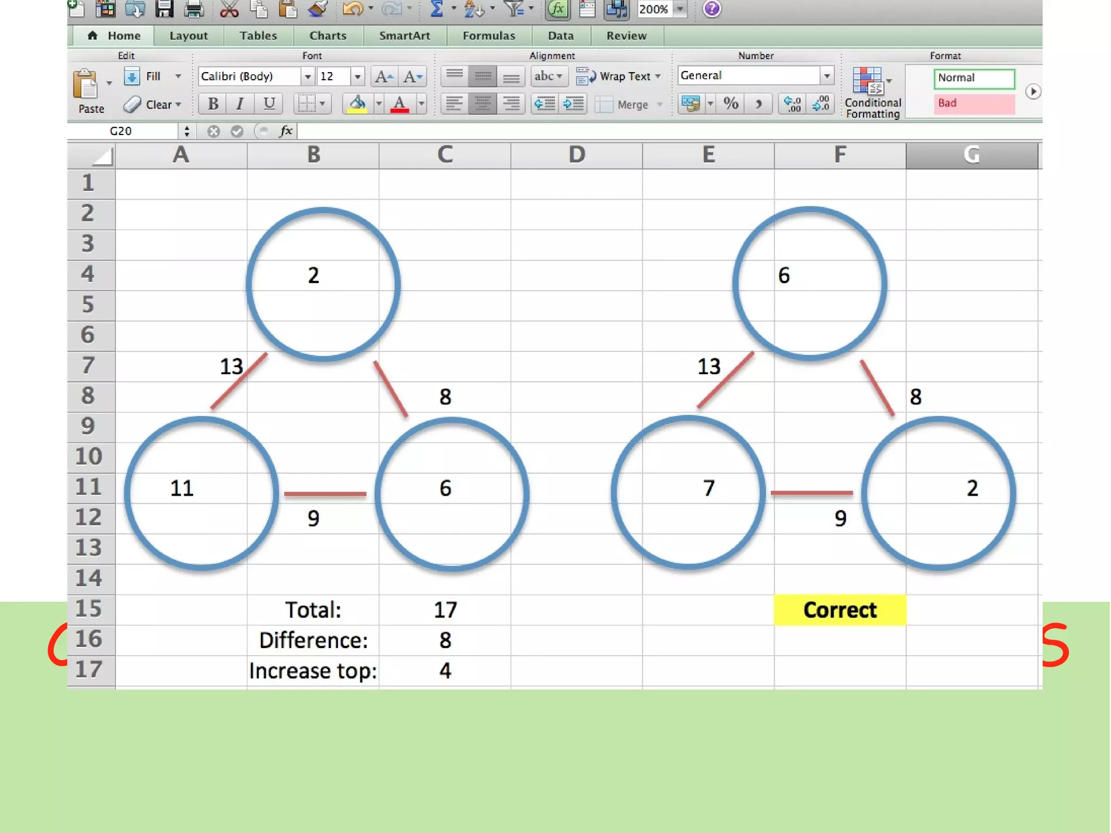This screenshot has width=1111, height=833.
Task: Apply the Bad cell style
Action: tap(974, 104)
